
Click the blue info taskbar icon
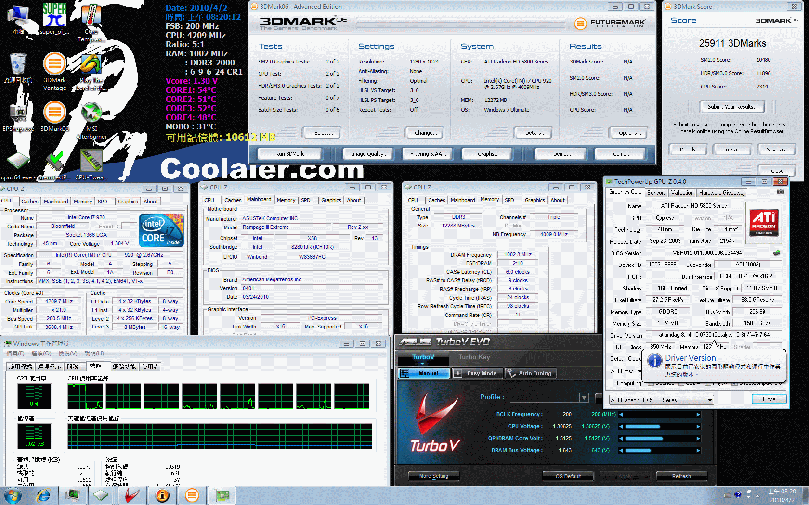click(x=162, y=495)
